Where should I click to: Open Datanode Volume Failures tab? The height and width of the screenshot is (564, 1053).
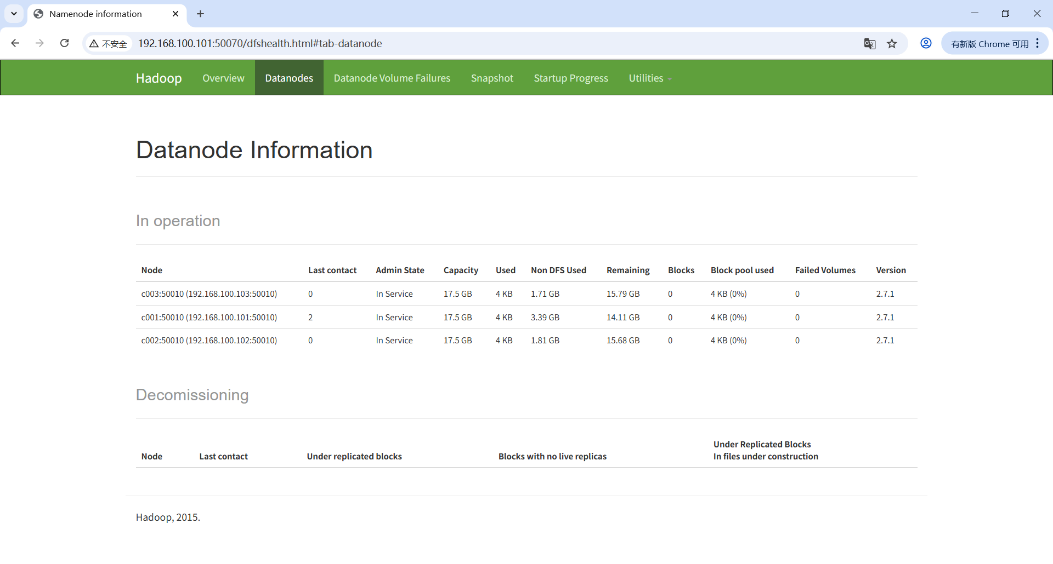coord(392,78)
